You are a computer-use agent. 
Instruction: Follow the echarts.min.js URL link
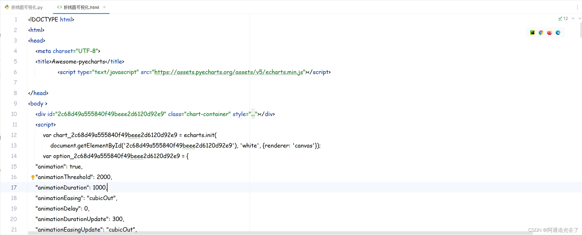pyautogui.click(x=229, y=72)
